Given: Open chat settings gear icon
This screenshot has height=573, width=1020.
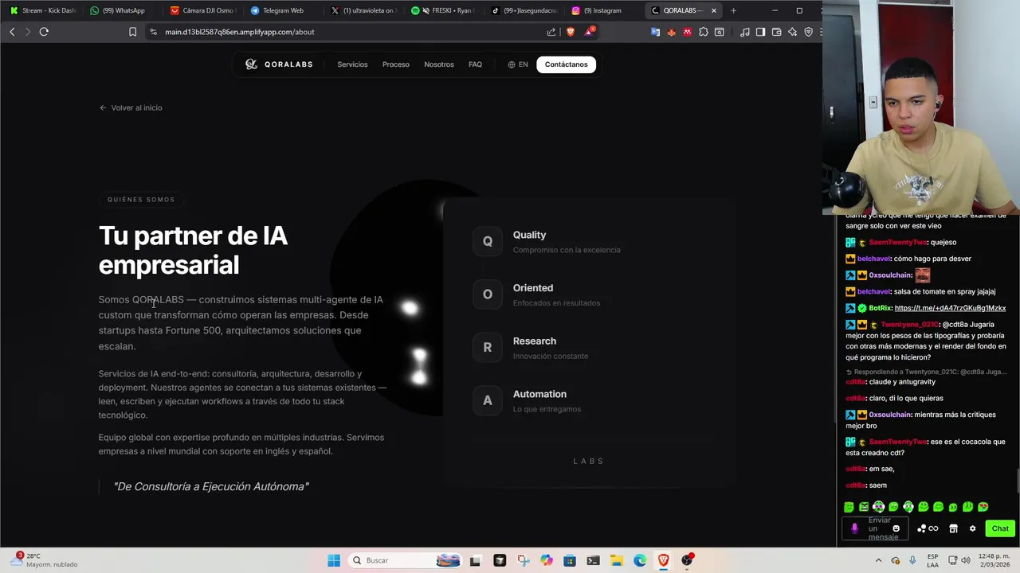Looking at the screenshot, I should [972, 528].
